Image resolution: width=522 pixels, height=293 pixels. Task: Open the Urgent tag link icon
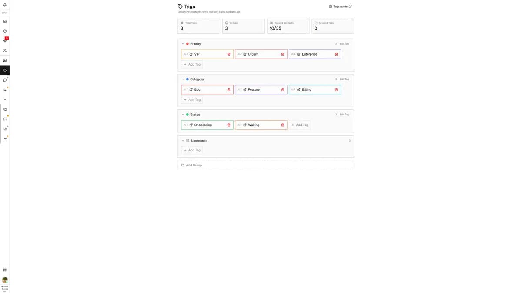click(x=245, y=54)
